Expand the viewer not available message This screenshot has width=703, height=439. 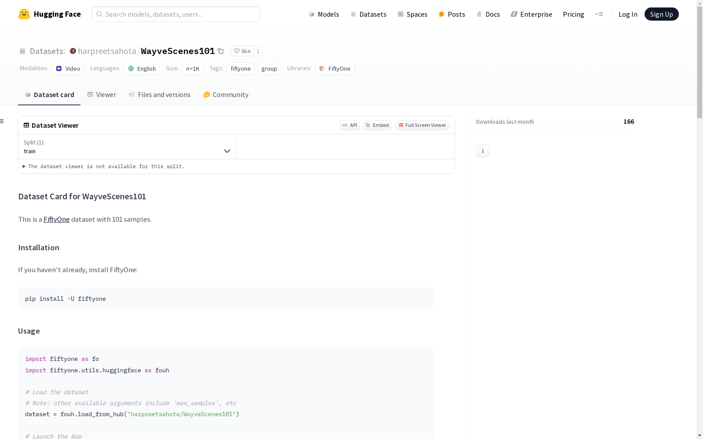(104, 166)
